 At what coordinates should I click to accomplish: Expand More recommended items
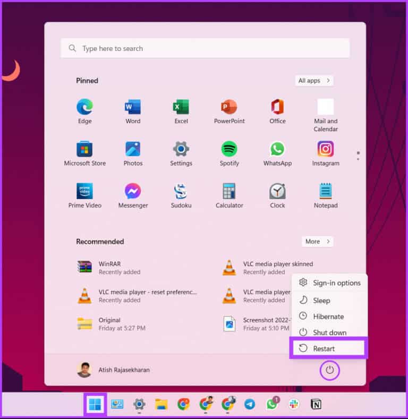click(318, 242)
